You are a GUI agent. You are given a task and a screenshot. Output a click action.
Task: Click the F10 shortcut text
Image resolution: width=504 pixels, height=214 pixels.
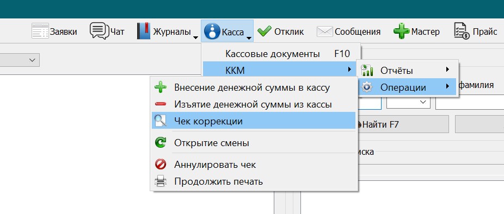(342, 53)
